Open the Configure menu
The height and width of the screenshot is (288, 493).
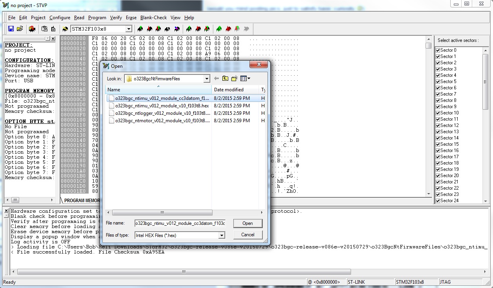click(60, 18)
